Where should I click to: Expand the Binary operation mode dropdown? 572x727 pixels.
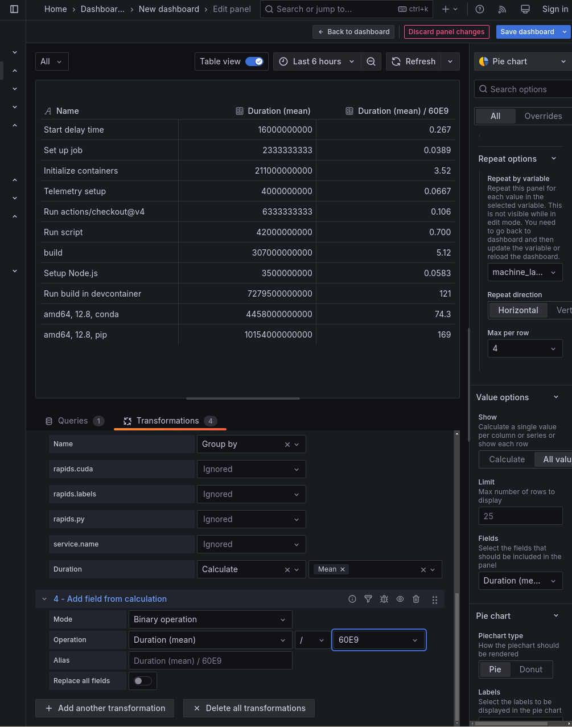[x=209, y=619]
